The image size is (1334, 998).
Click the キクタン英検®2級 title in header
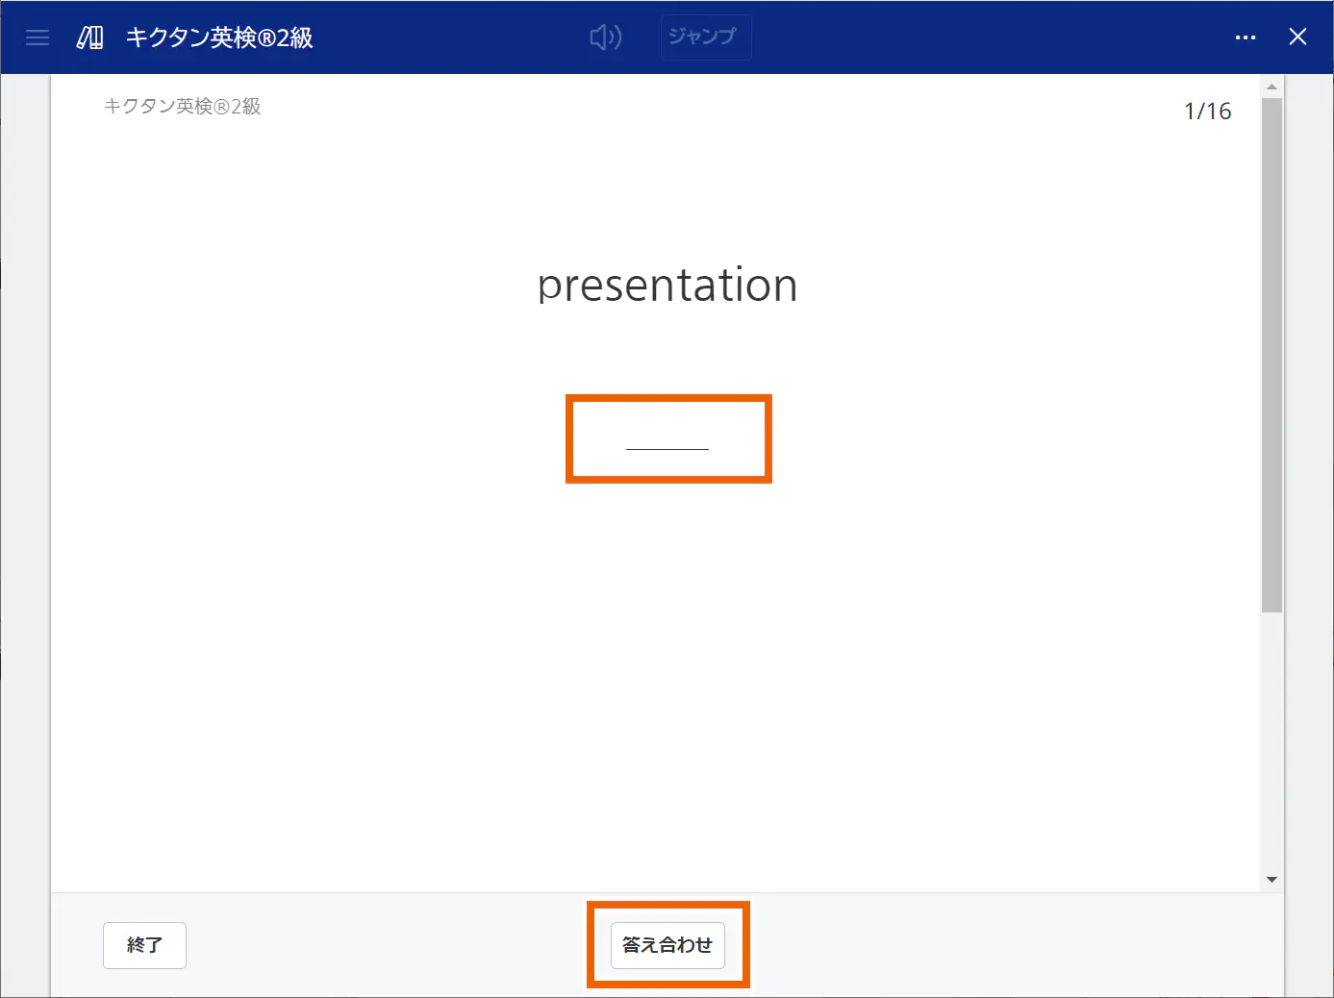(x=219, y=37)
